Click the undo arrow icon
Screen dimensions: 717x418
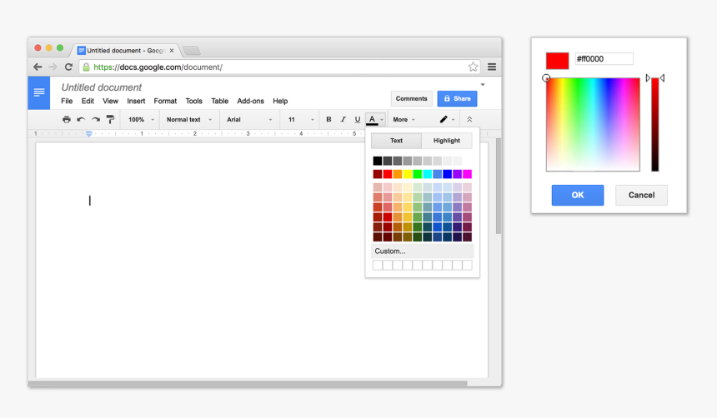(x=81, y=120)
